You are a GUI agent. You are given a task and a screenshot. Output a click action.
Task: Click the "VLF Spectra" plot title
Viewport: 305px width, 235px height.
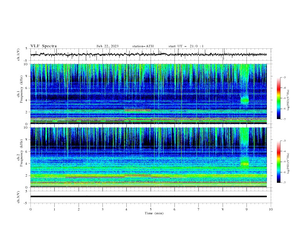(44, 46)
